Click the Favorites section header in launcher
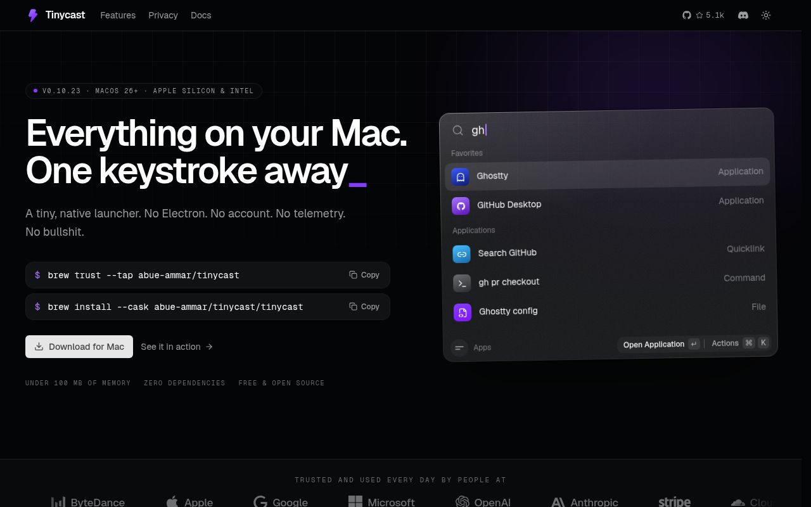This screenshot has height=507, width=811. point(467,153)
